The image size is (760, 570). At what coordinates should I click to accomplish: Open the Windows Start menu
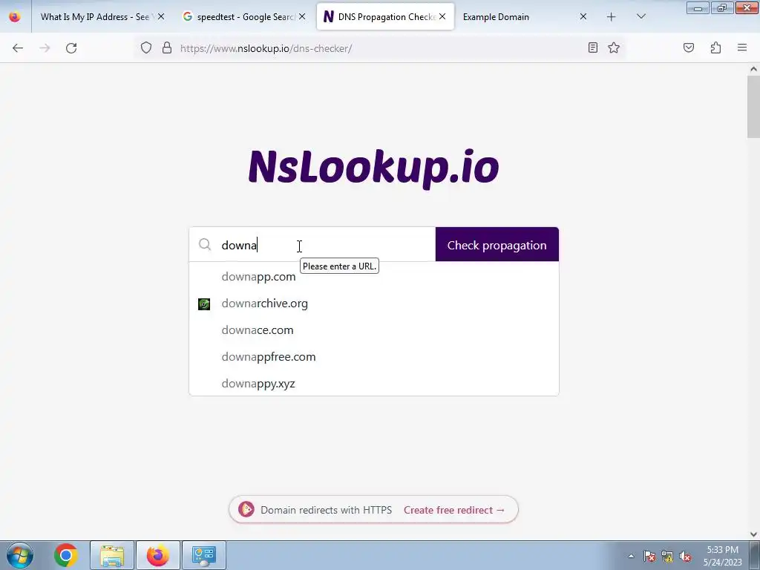tap(20, 555)
